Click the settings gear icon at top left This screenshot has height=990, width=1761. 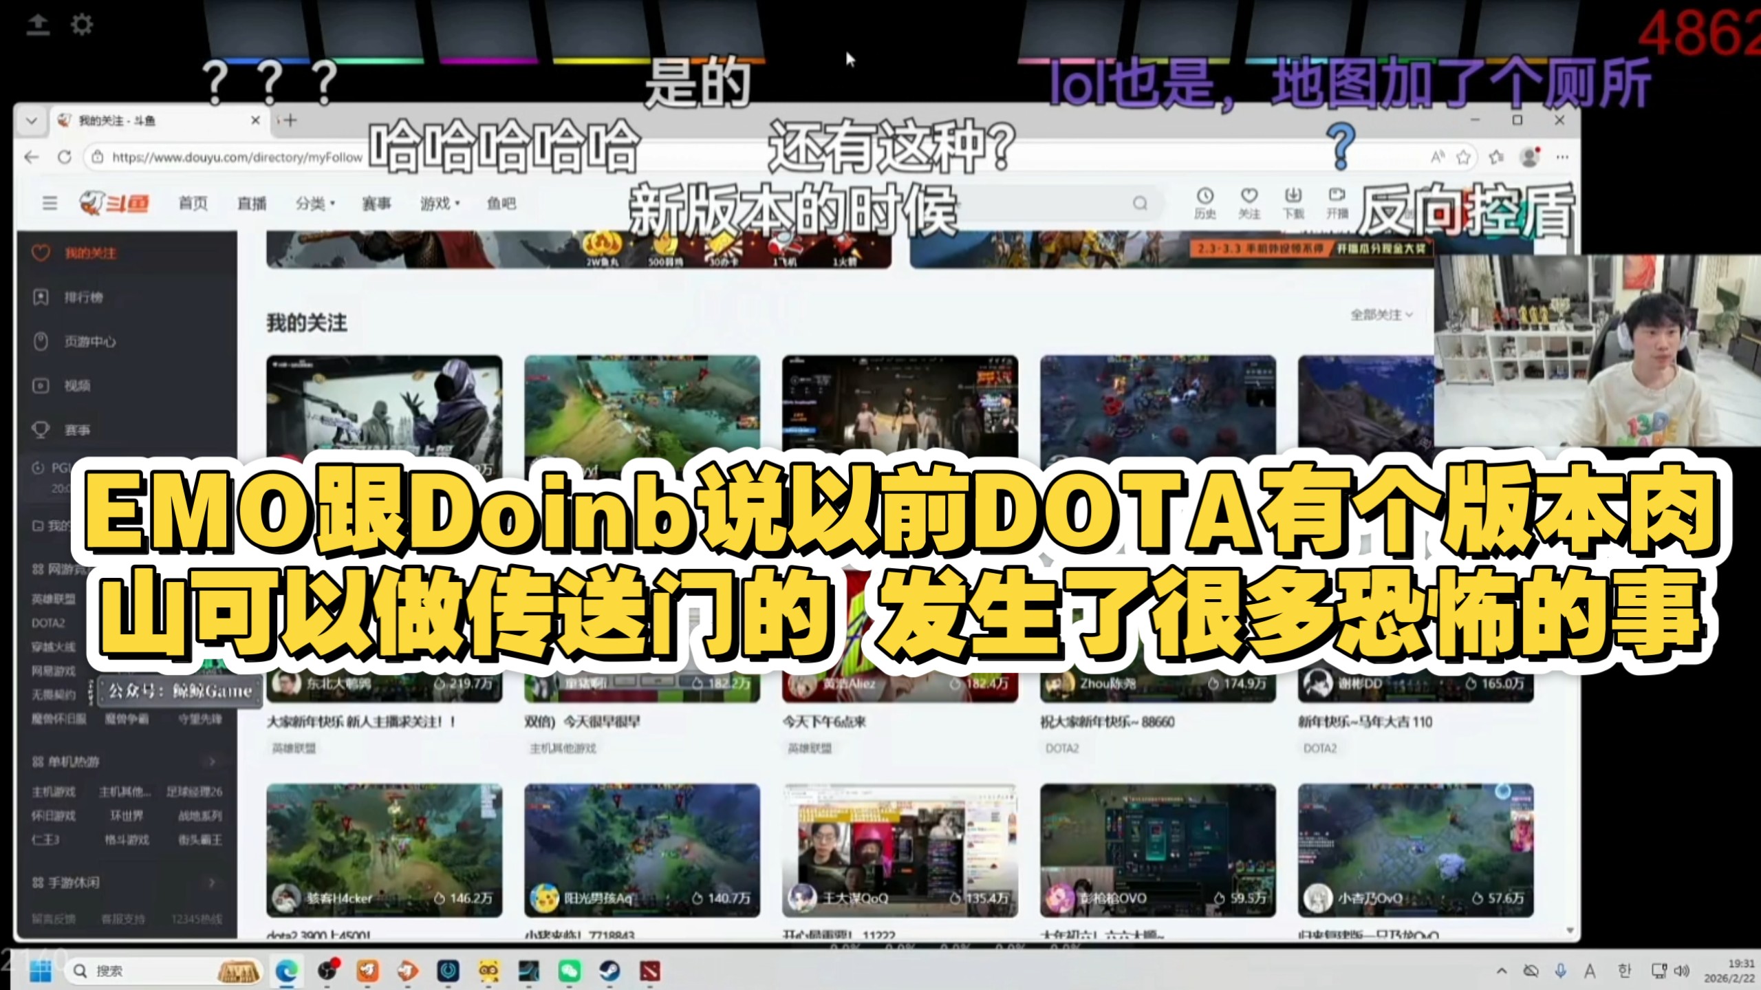tap(82, 25)
